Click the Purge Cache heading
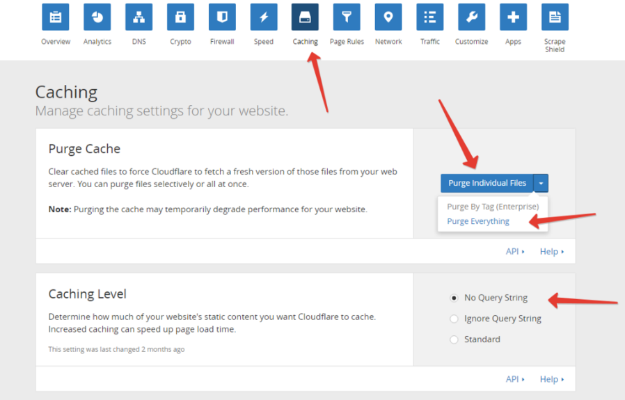Viewport: 625px width, 400px height. click(84, 149)
